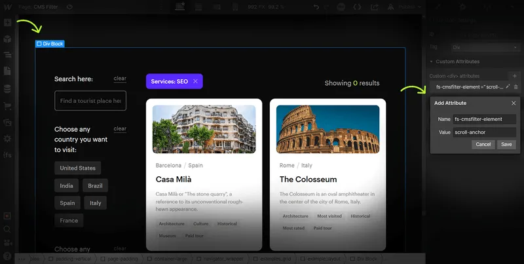Toggle the United States filter
The width and height of the screenshot is (524, 264).
coord(77,168)
